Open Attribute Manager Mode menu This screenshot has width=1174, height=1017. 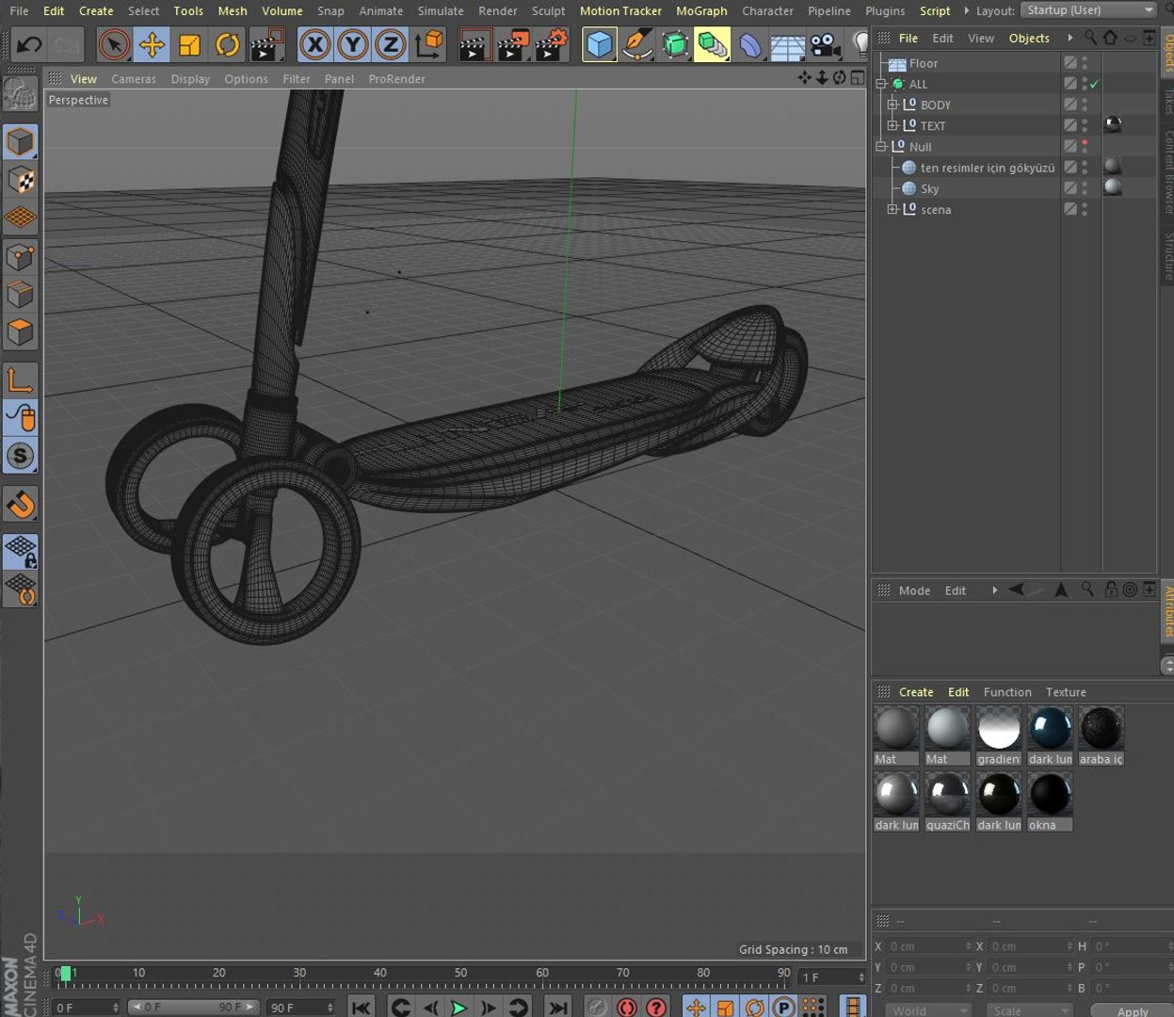point(914,590)
